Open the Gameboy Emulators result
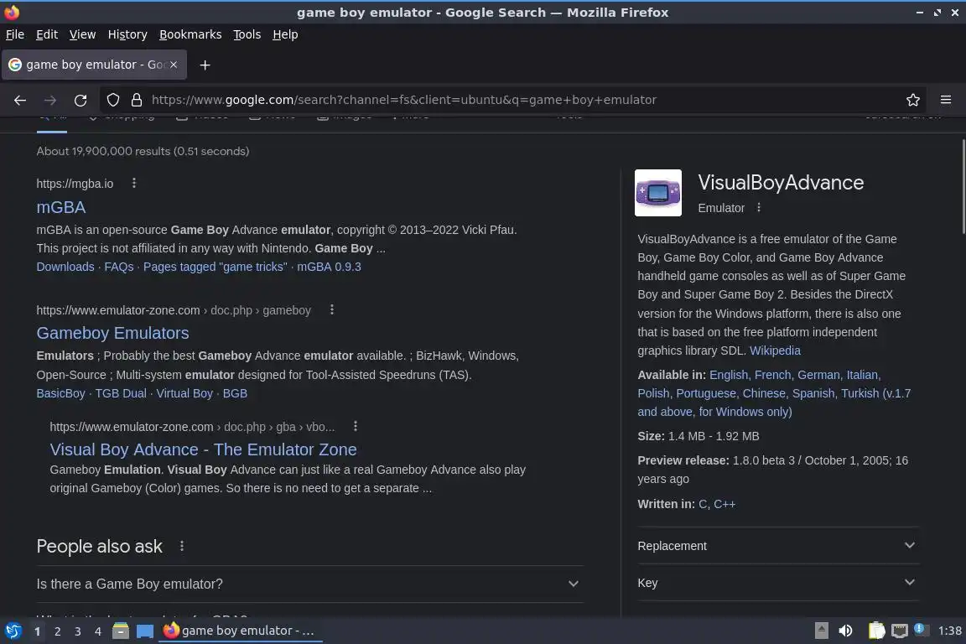The image size is (966, 644). click(x=112, y=333)
